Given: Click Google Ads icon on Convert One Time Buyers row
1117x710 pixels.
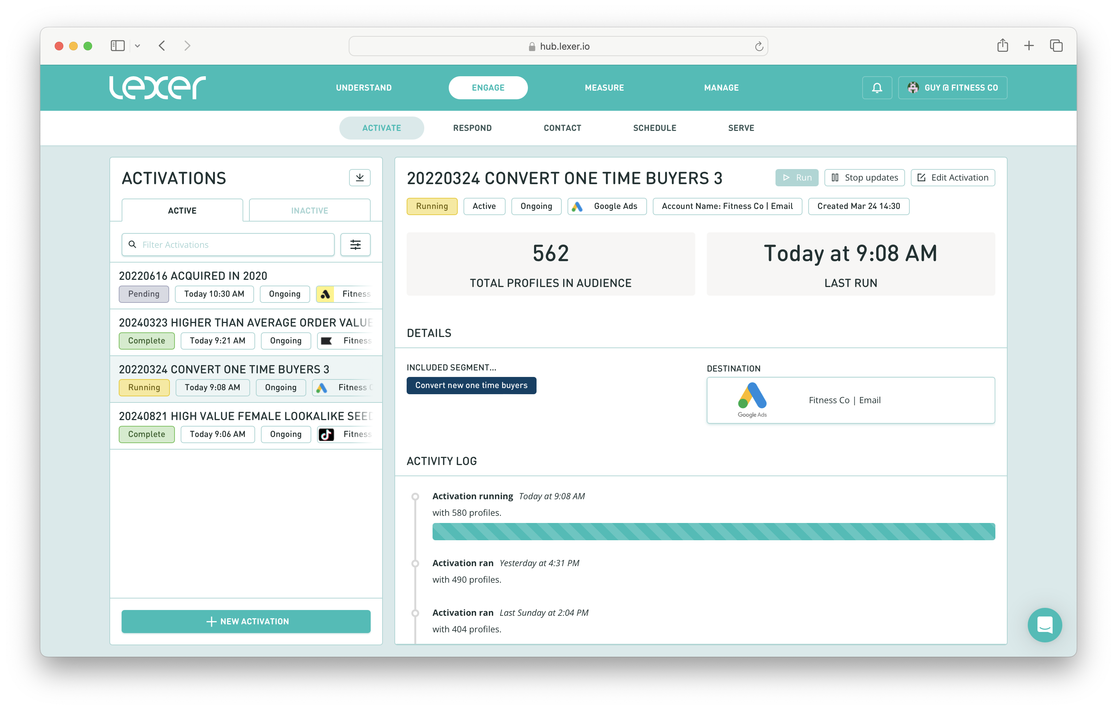Looking at the screenshot, I should 321,388.
